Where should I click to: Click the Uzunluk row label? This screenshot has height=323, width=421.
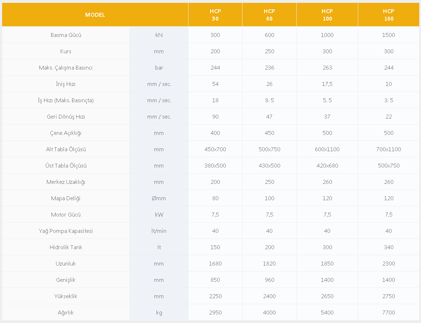pyautogui.click(x=66, y=264)
